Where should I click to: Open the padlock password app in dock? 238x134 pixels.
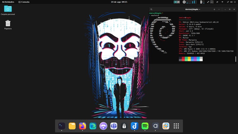pyautogui.click(x=124, y=126)
